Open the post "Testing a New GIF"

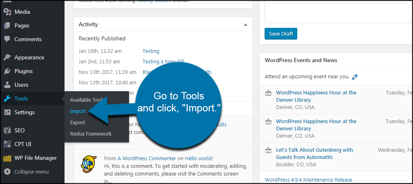(163, 61)
